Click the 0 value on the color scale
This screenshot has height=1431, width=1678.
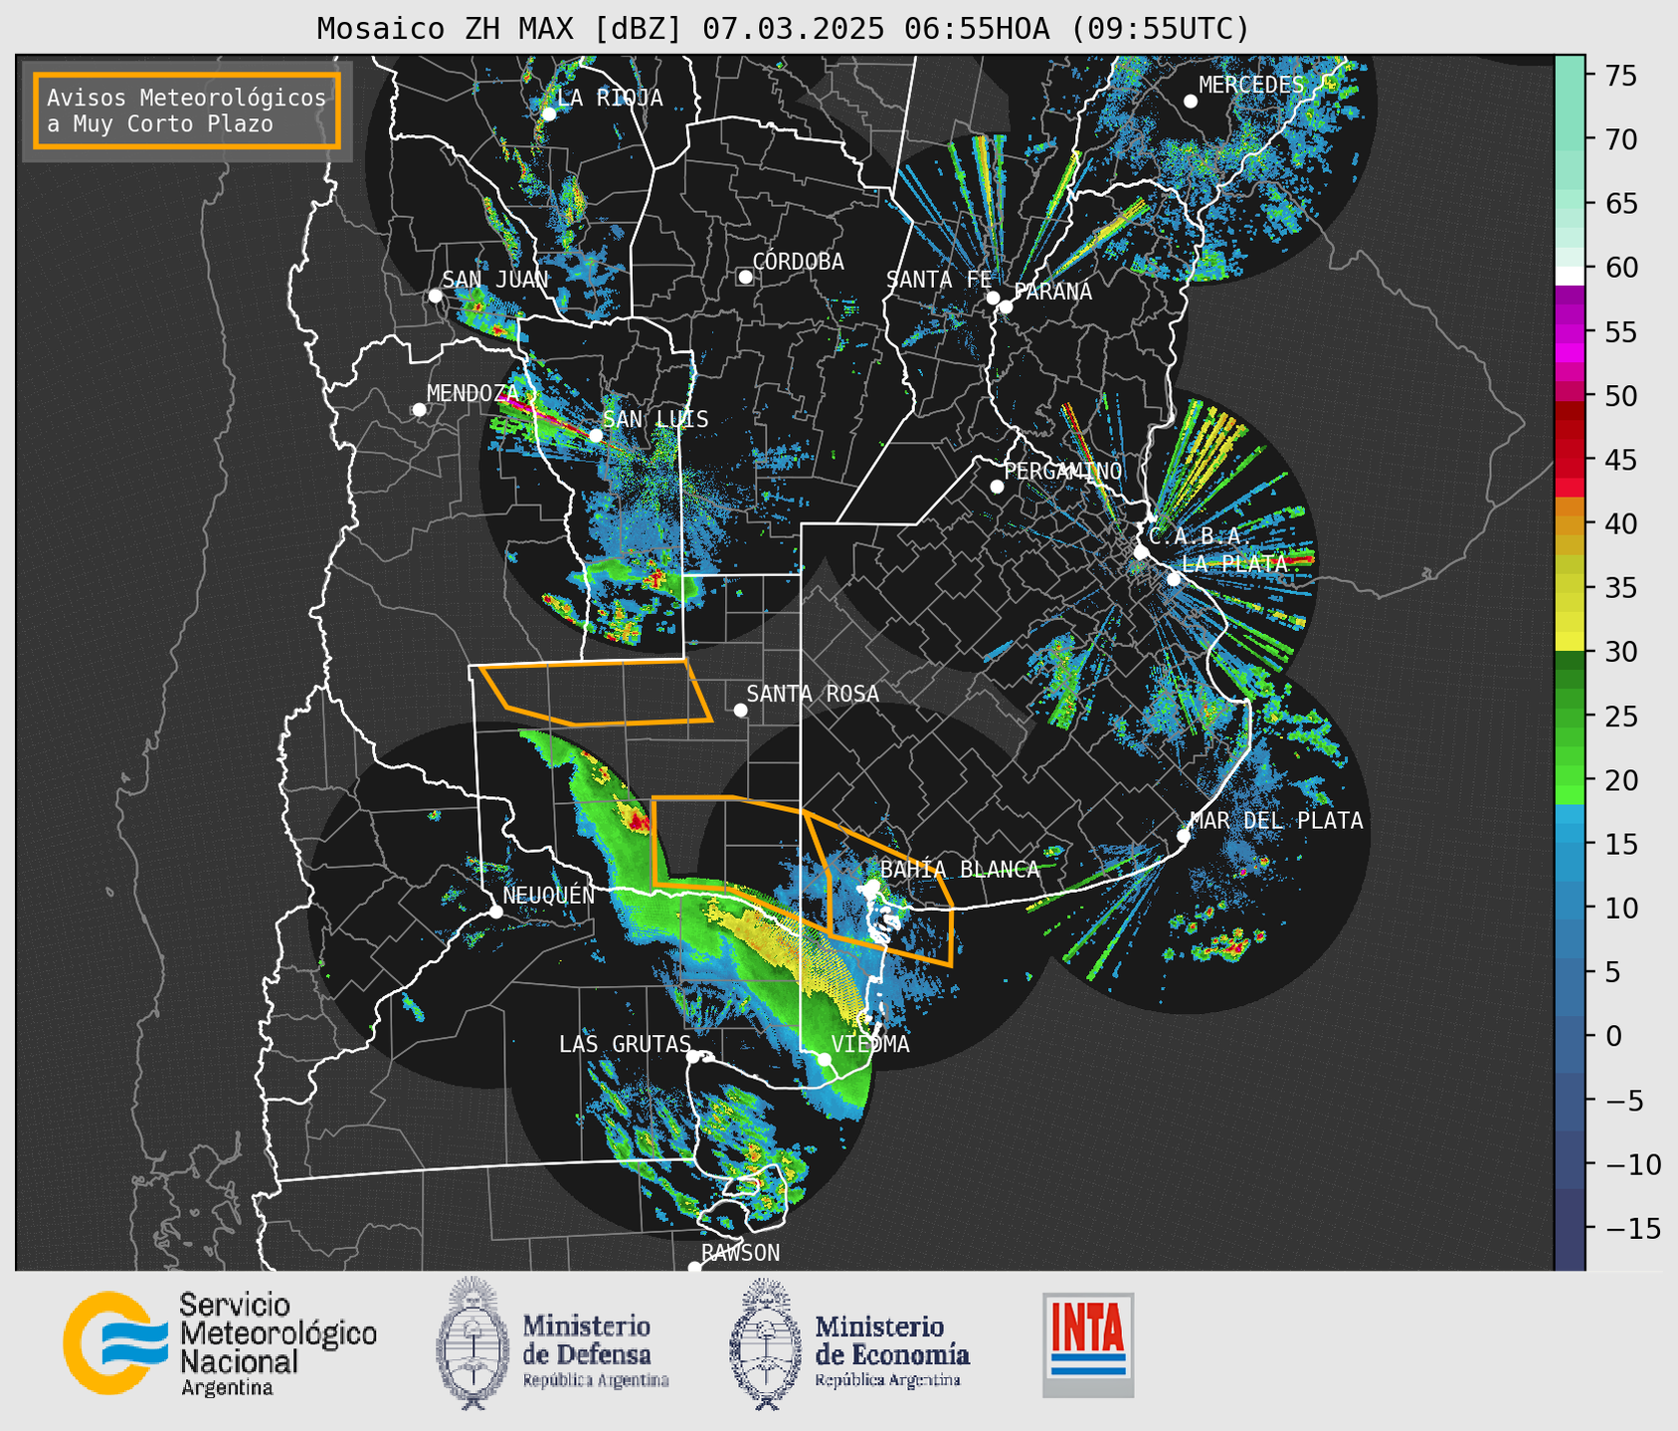pos(1612,1036)
